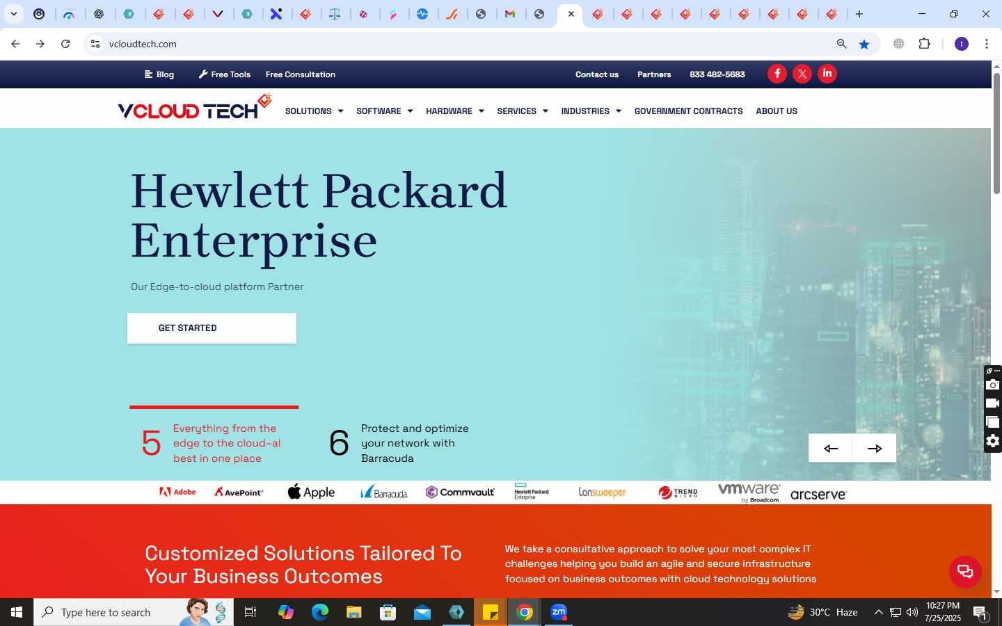Click the Trend Micro partner logo

678,492
